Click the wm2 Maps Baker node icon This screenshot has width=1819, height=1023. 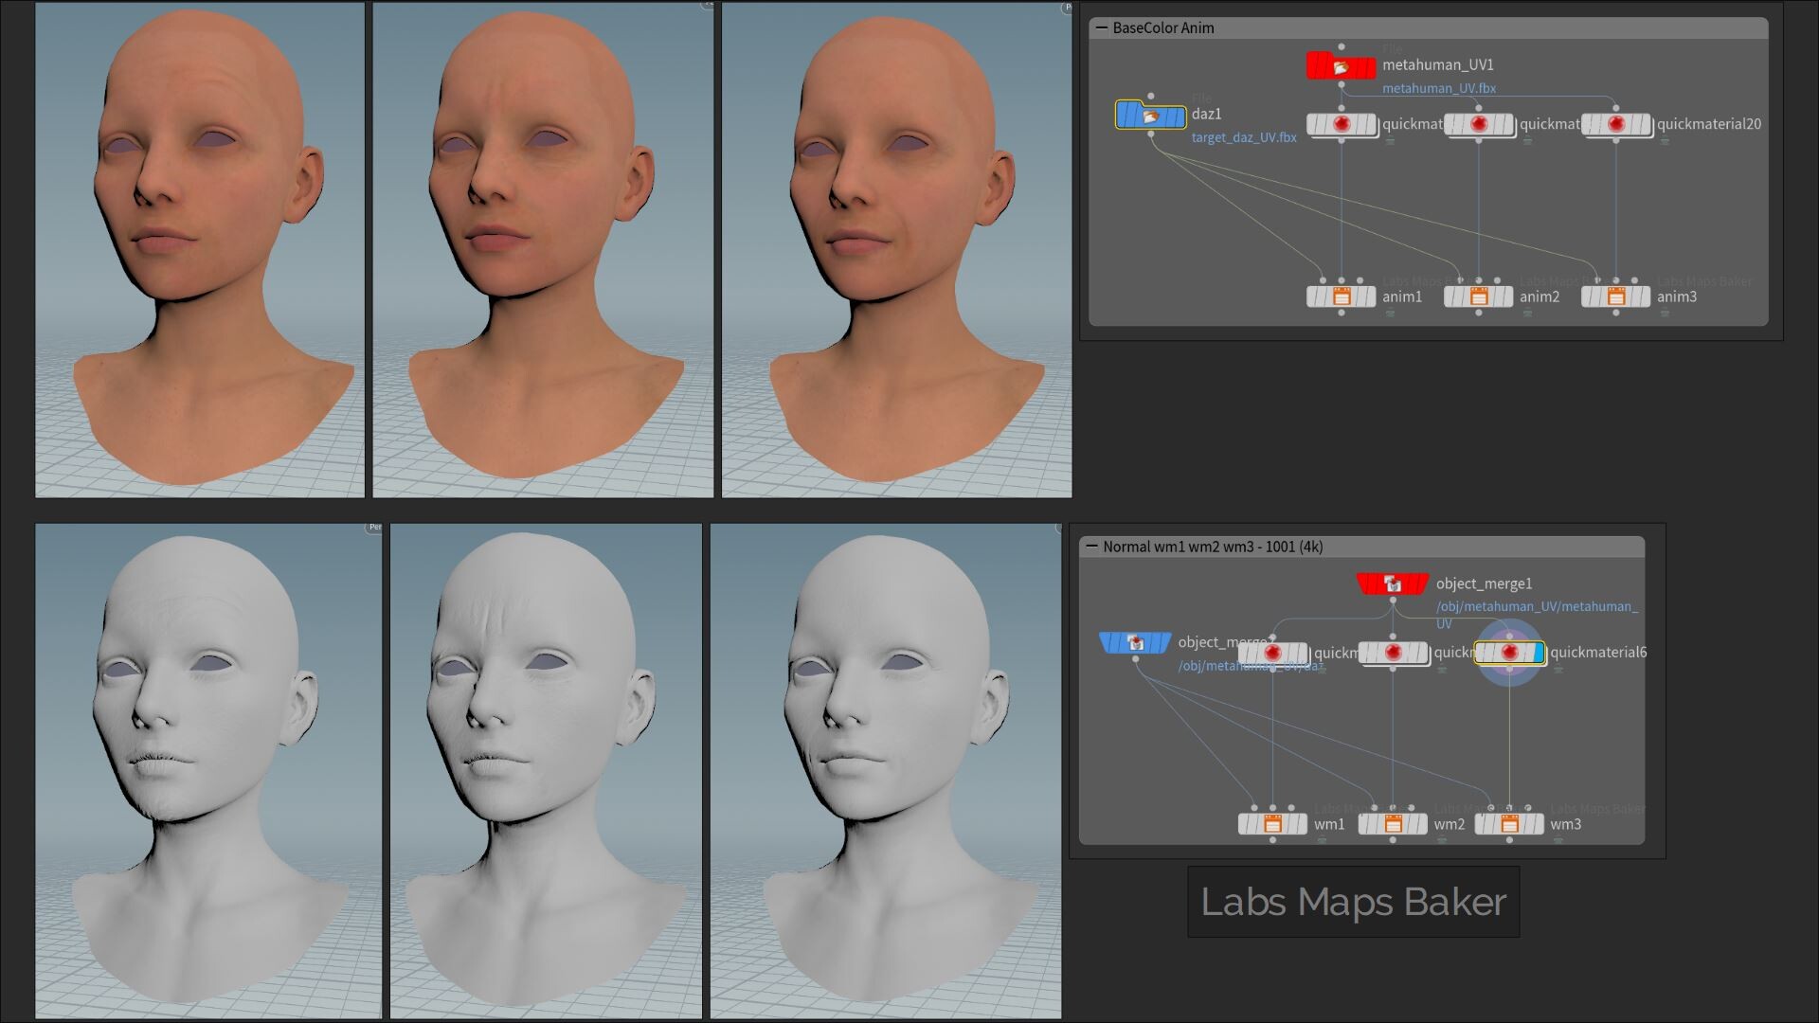tap(1393, 824)
